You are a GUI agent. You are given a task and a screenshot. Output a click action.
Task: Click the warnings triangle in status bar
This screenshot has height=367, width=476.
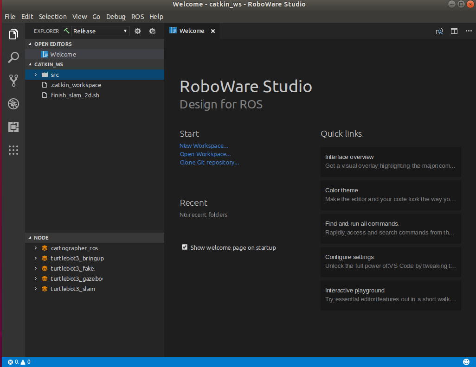pyautogui.click(x=23, y=362)
